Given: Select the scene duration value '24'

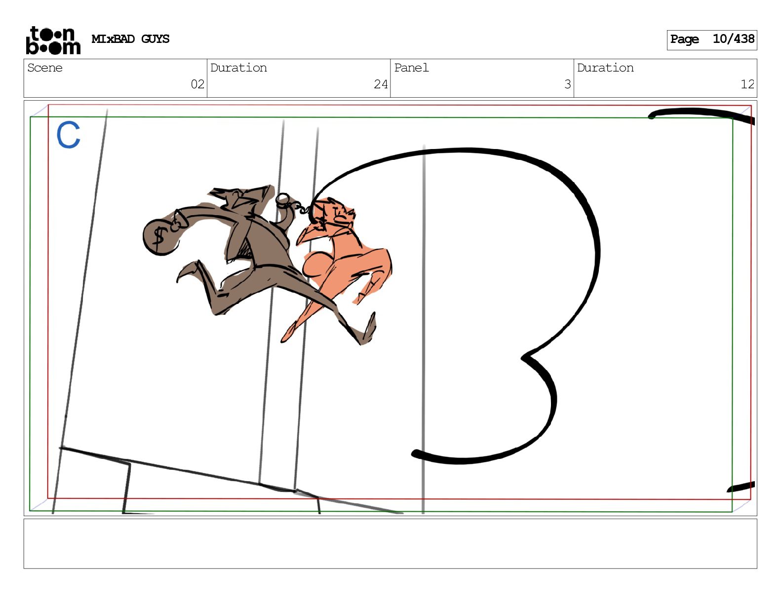Looking at the screenshot, I should tap(381, 84).
